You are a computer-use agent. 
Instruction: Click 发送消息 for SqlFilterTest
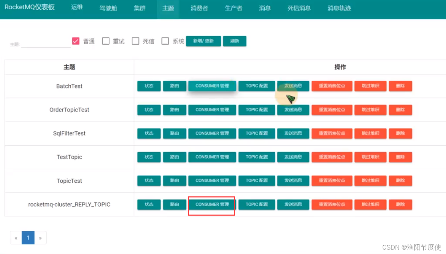[x=293, y=133]
